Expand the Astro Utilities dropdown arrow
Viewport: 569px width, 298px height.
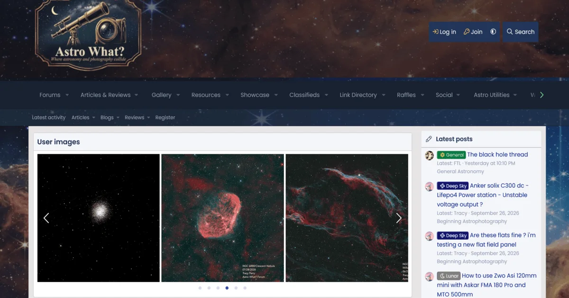pyautogui.click(x=516, y=95)
